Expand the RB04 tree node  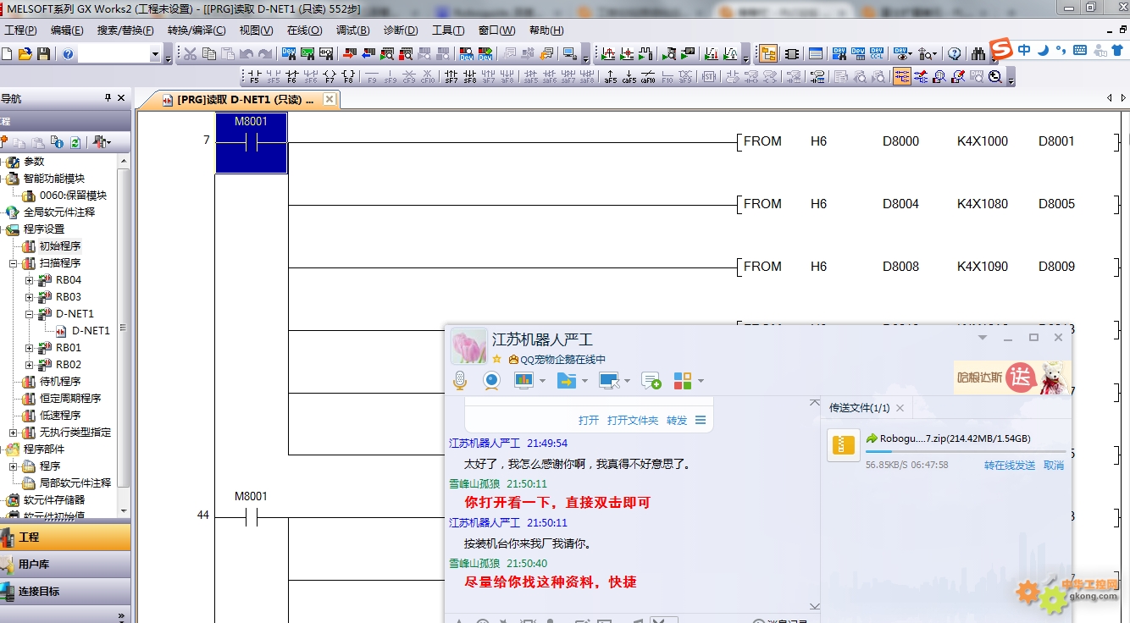tap(29, 280)
